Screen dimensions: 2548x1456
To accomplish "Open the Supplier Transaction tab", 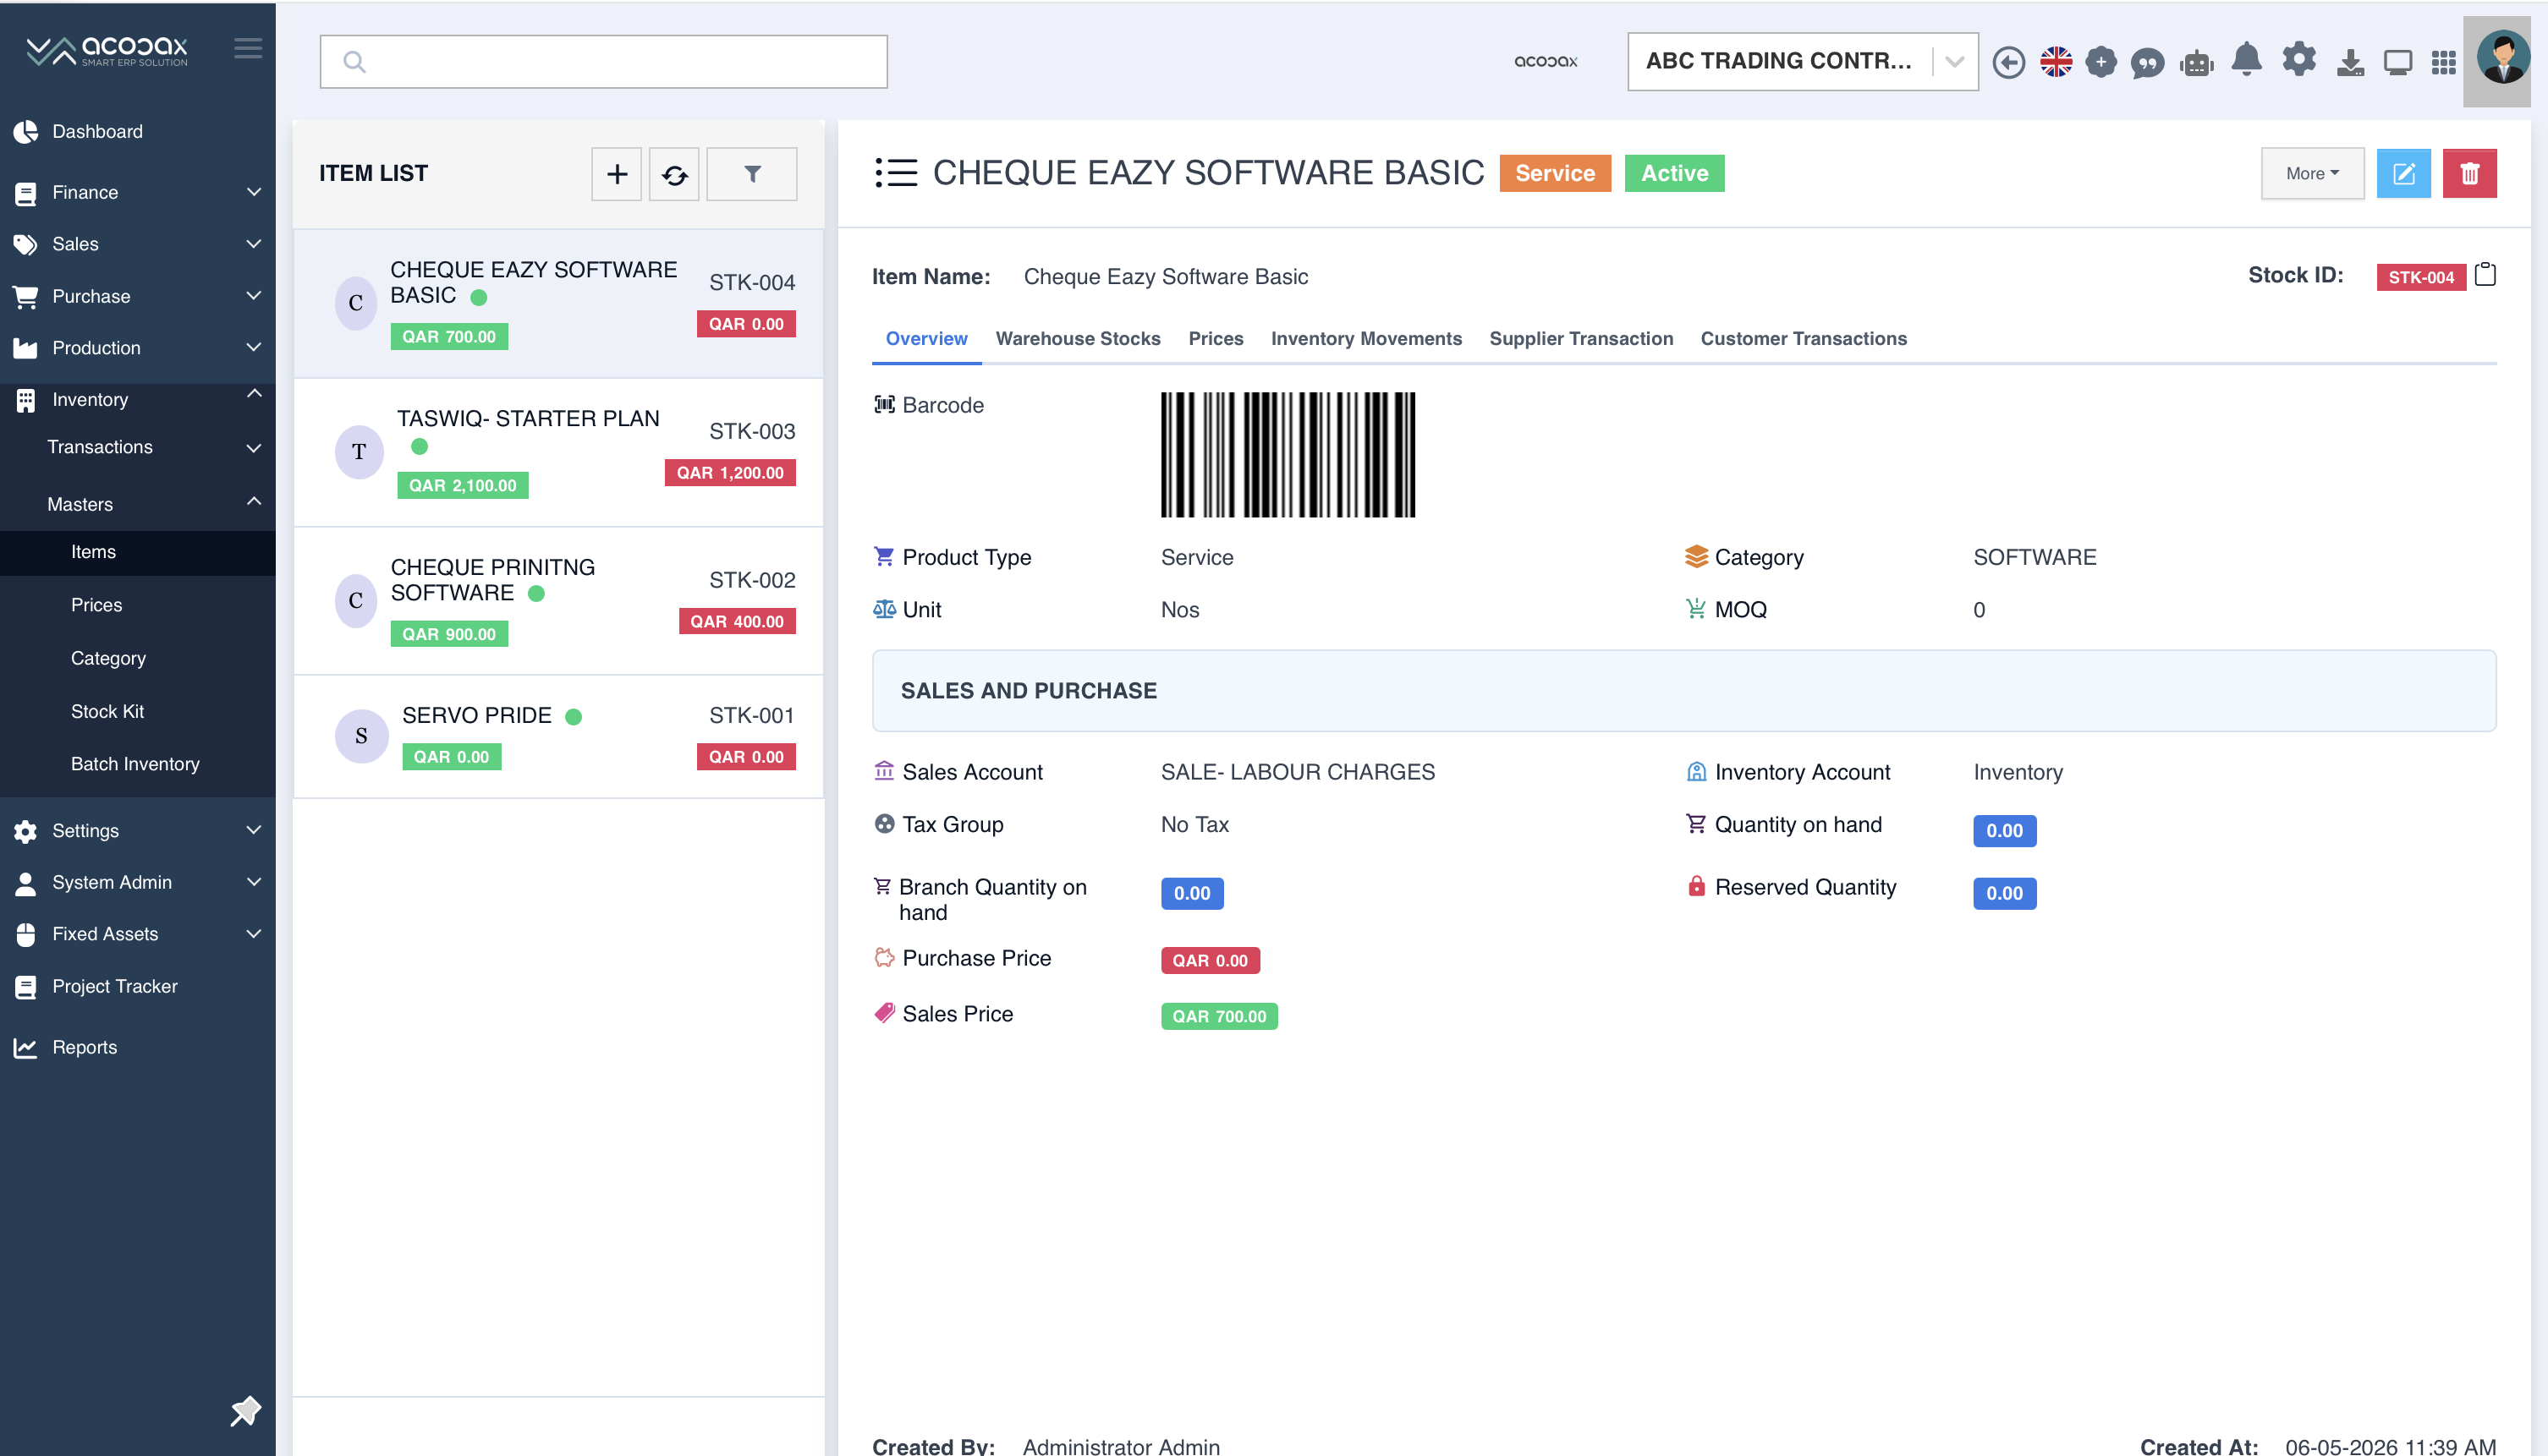I will click(1580, 339).
